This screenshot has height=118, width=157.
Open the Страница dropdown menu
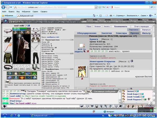click(x=121, y=15)
